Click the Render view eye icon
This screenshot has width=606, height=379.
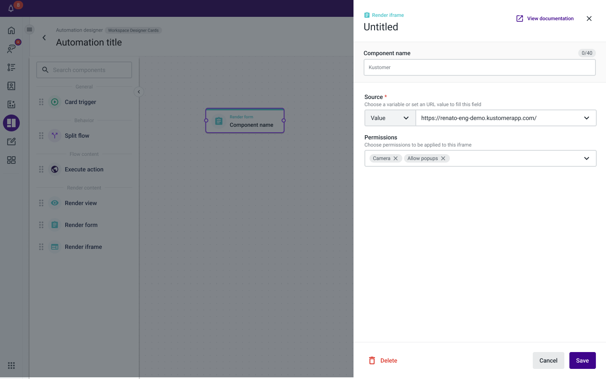click(55, 203)
